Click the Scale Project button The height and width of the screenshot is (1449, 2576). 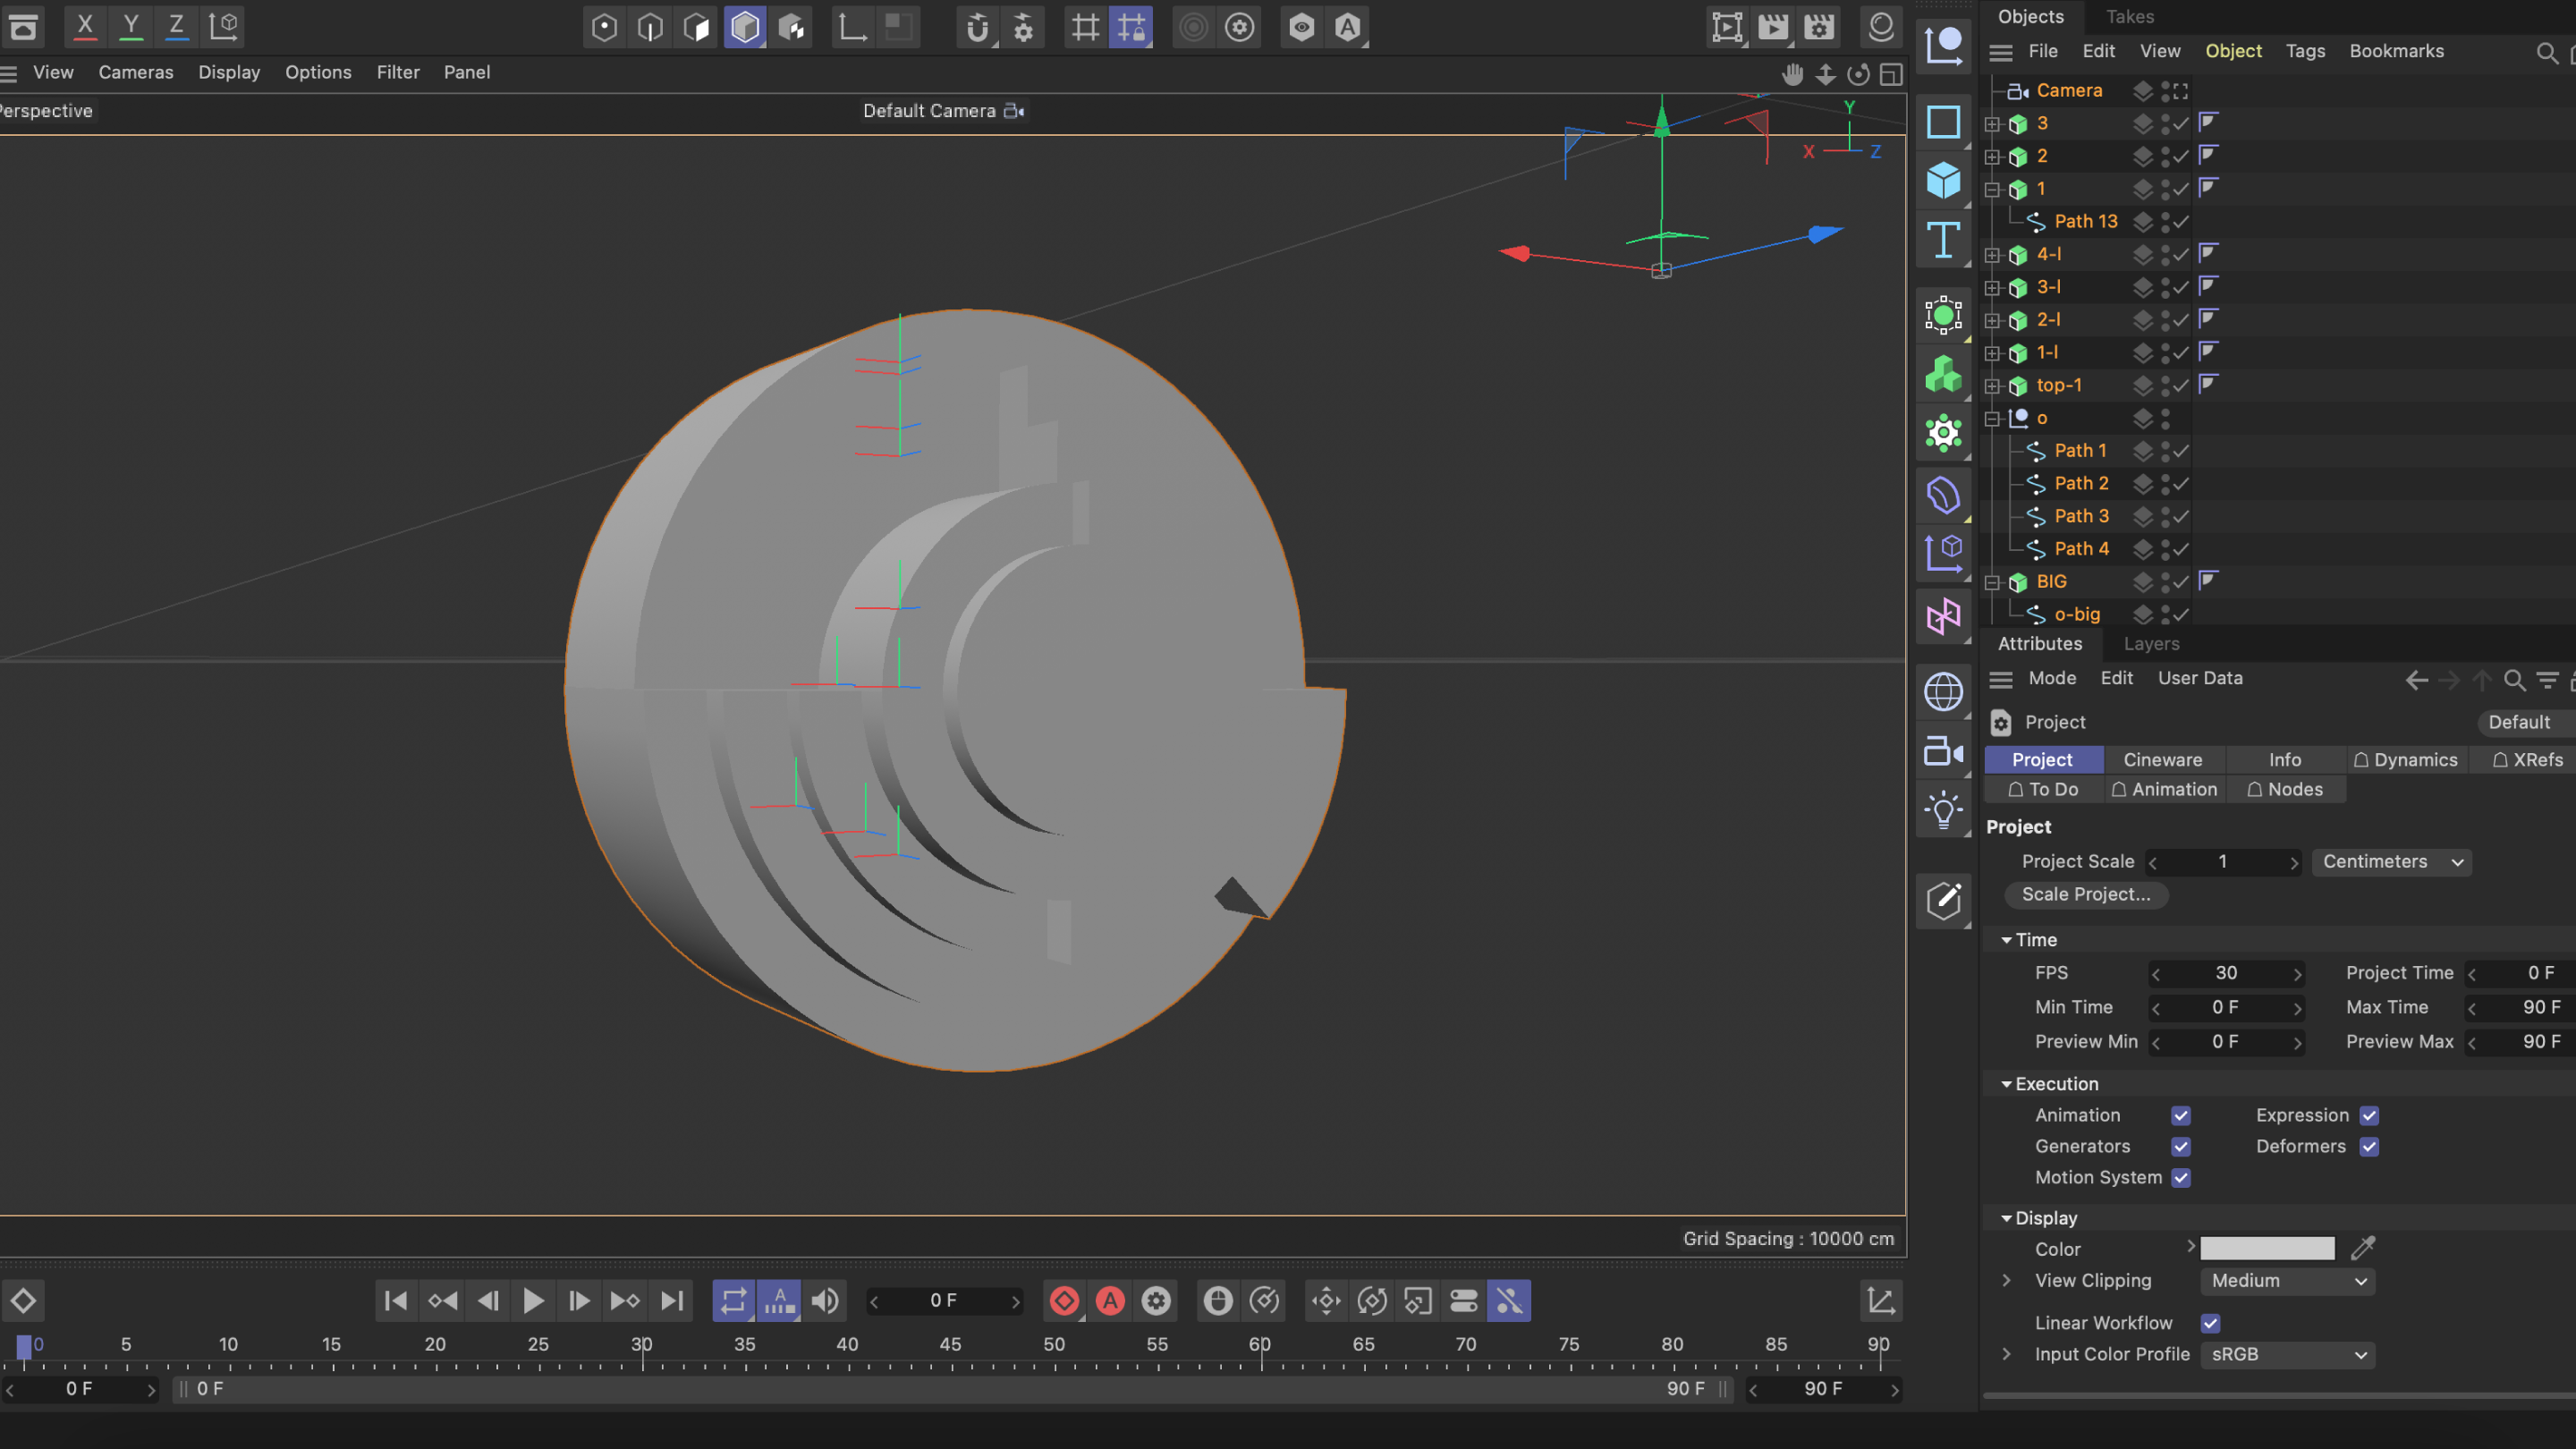pyautogui.click(x=2085, y=895)
